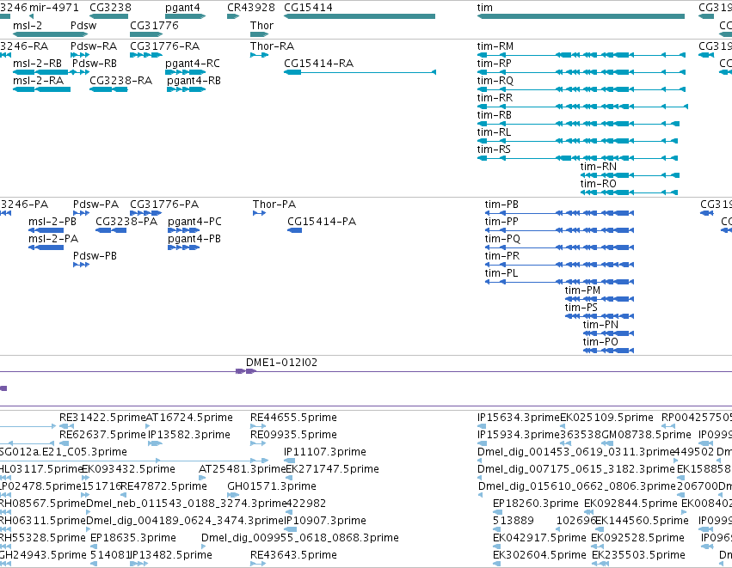Select transcript tim-RP

pos(581,72)
